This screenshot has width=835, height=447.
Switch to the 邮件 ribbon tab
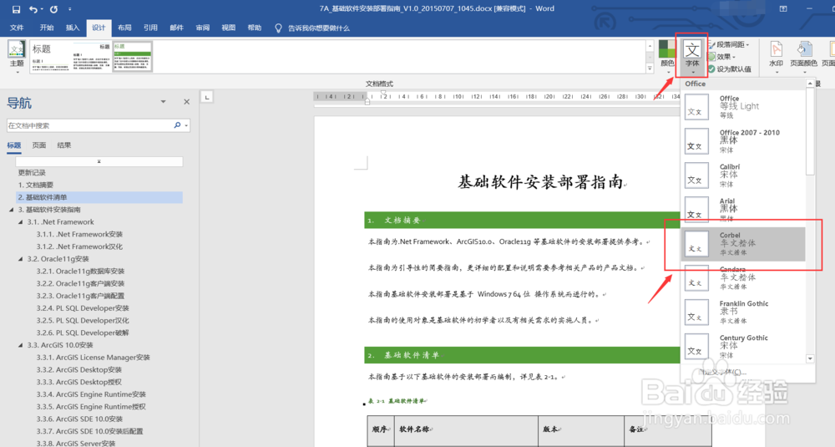pyautogui.click(x=176, y=28)
